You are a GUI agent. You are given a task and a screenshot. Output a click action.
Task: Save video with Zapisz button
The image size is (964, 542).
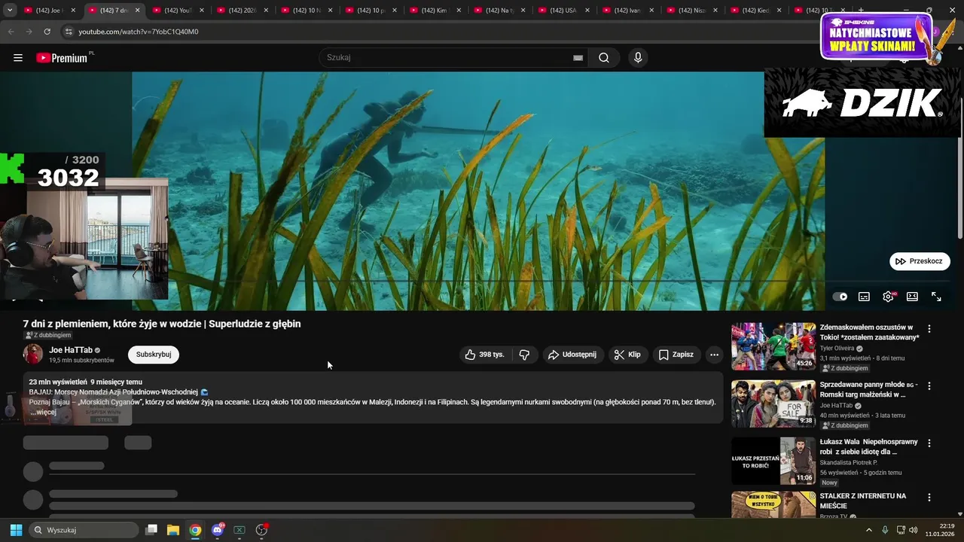point(676,355)
